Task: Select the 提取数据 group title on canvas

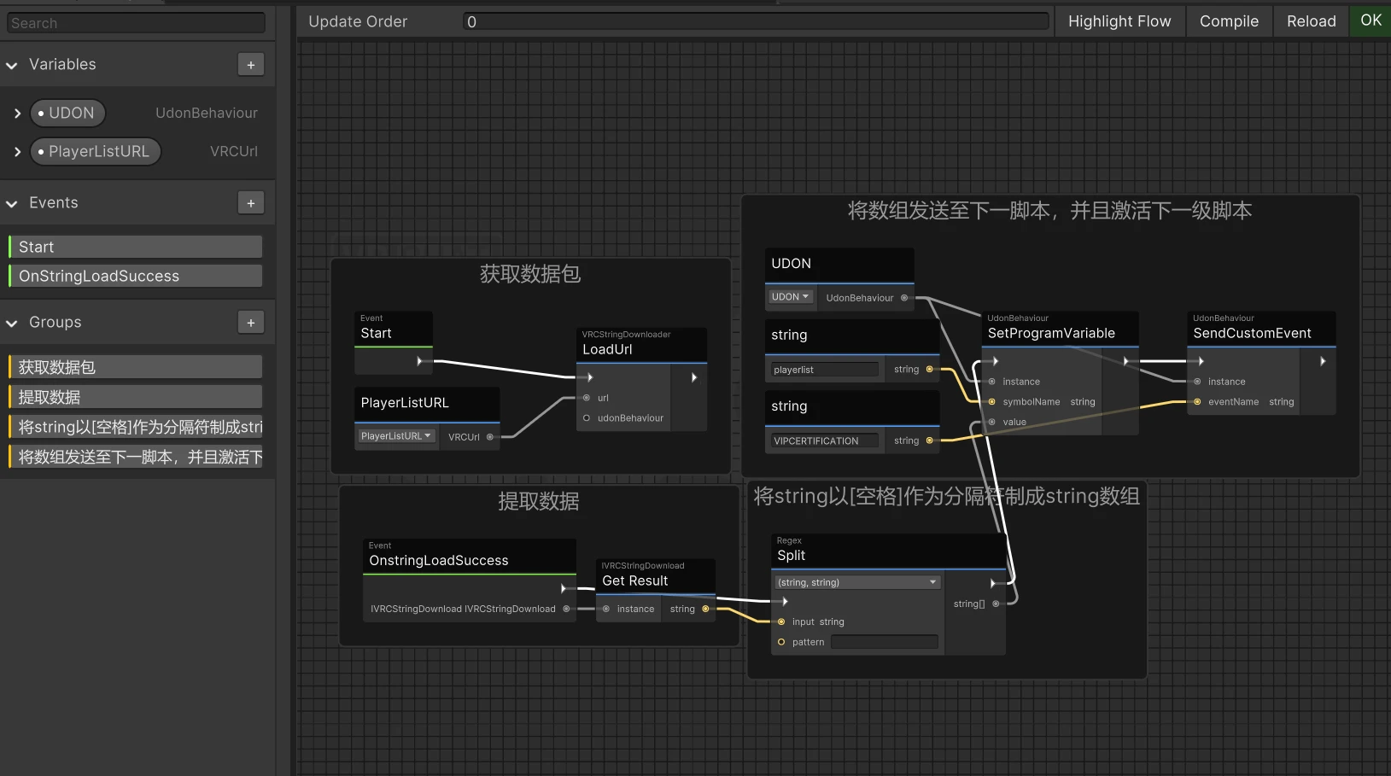Action: (x=539, y=501)
